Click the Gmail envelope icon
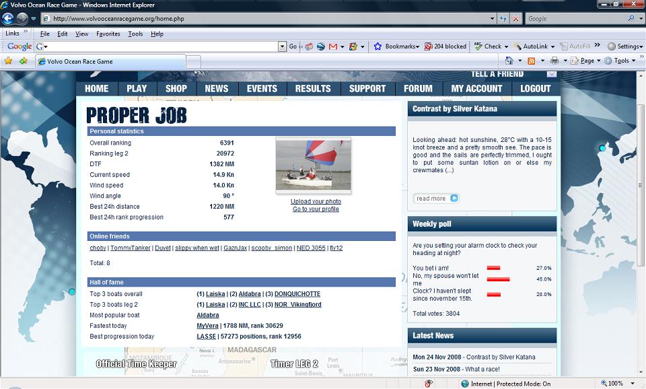The image size is (646, 389). (333, 46)
